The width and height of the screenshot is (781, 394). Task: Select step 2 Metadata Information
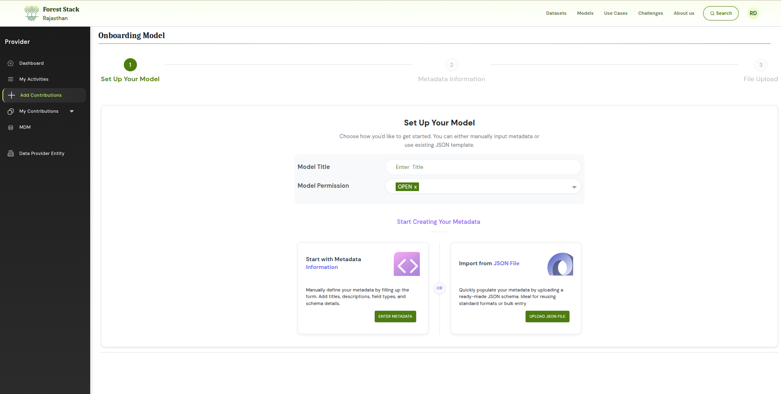click(x=451, y=65)
